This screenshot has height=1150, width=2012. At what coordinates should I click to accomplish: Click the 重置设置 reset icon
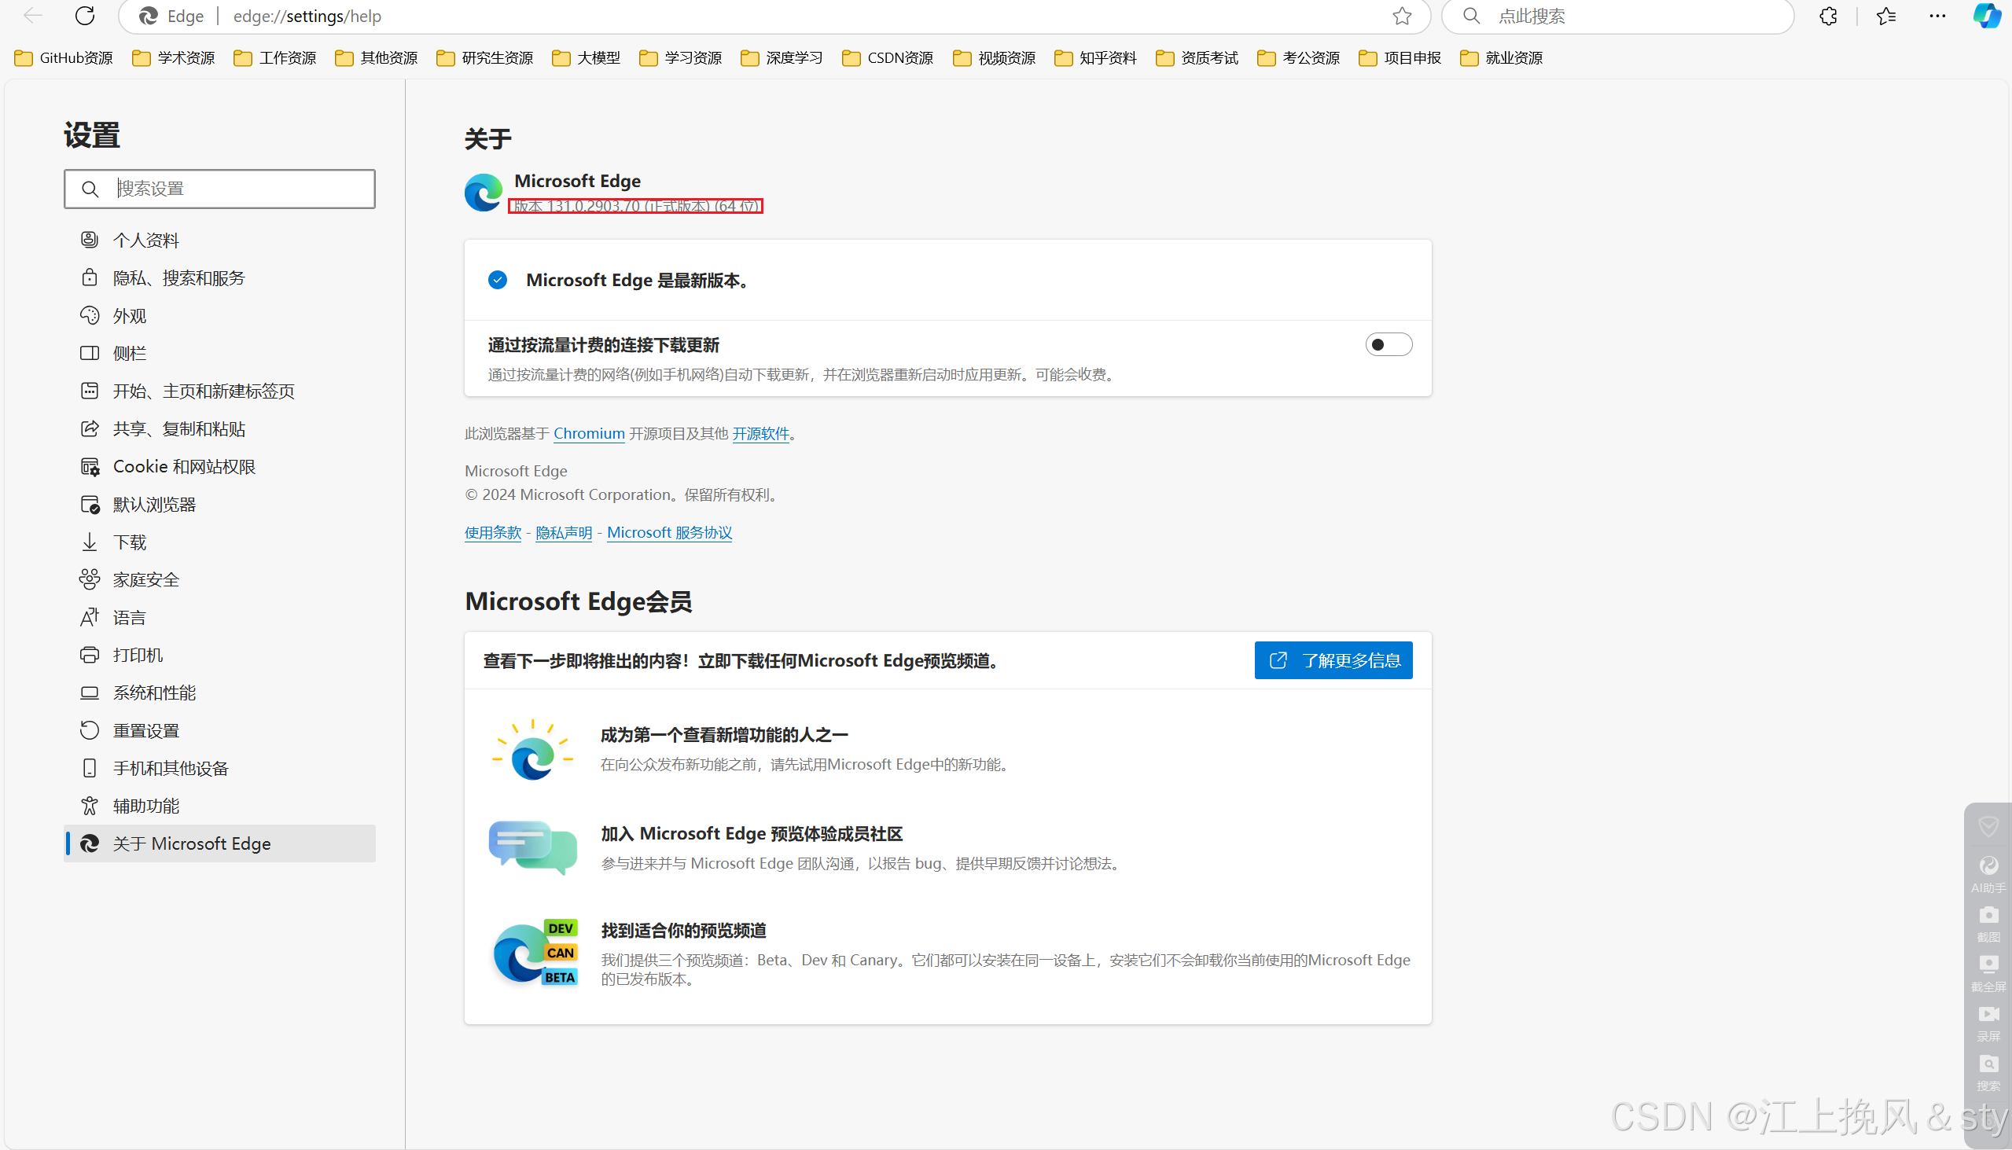click(90, 730)
